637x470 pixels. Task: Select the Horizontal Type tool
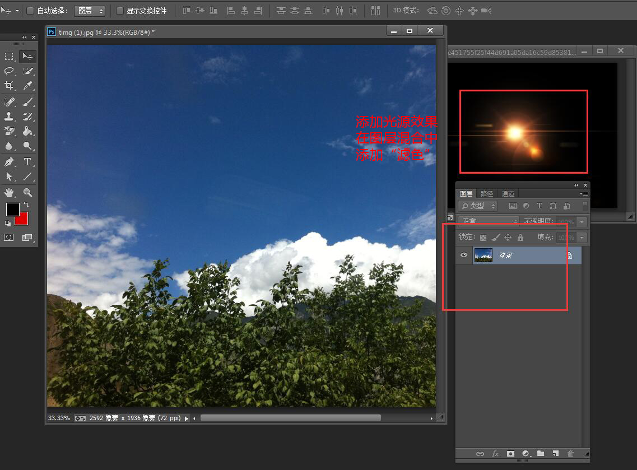coord(27,162)
